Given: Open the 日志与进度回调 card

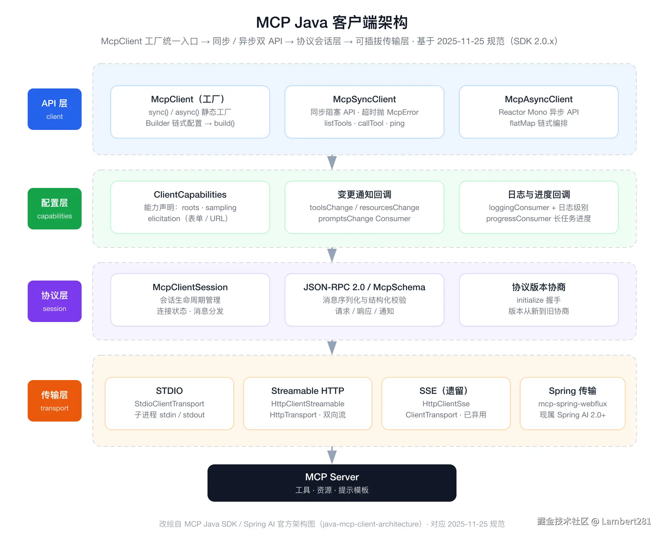Looking at the screenshot, I should click(539, 207).
